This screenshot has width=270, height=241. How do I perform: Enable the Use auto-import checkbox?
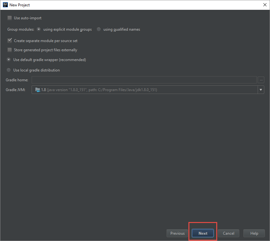[9, 18]
